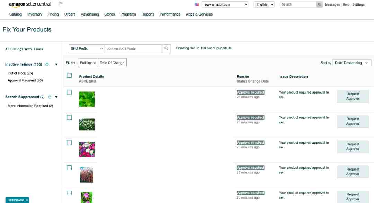This screenshot has height=203, width=374.
Task: Open the Advertising menu
Action: (x=90, y=14)
